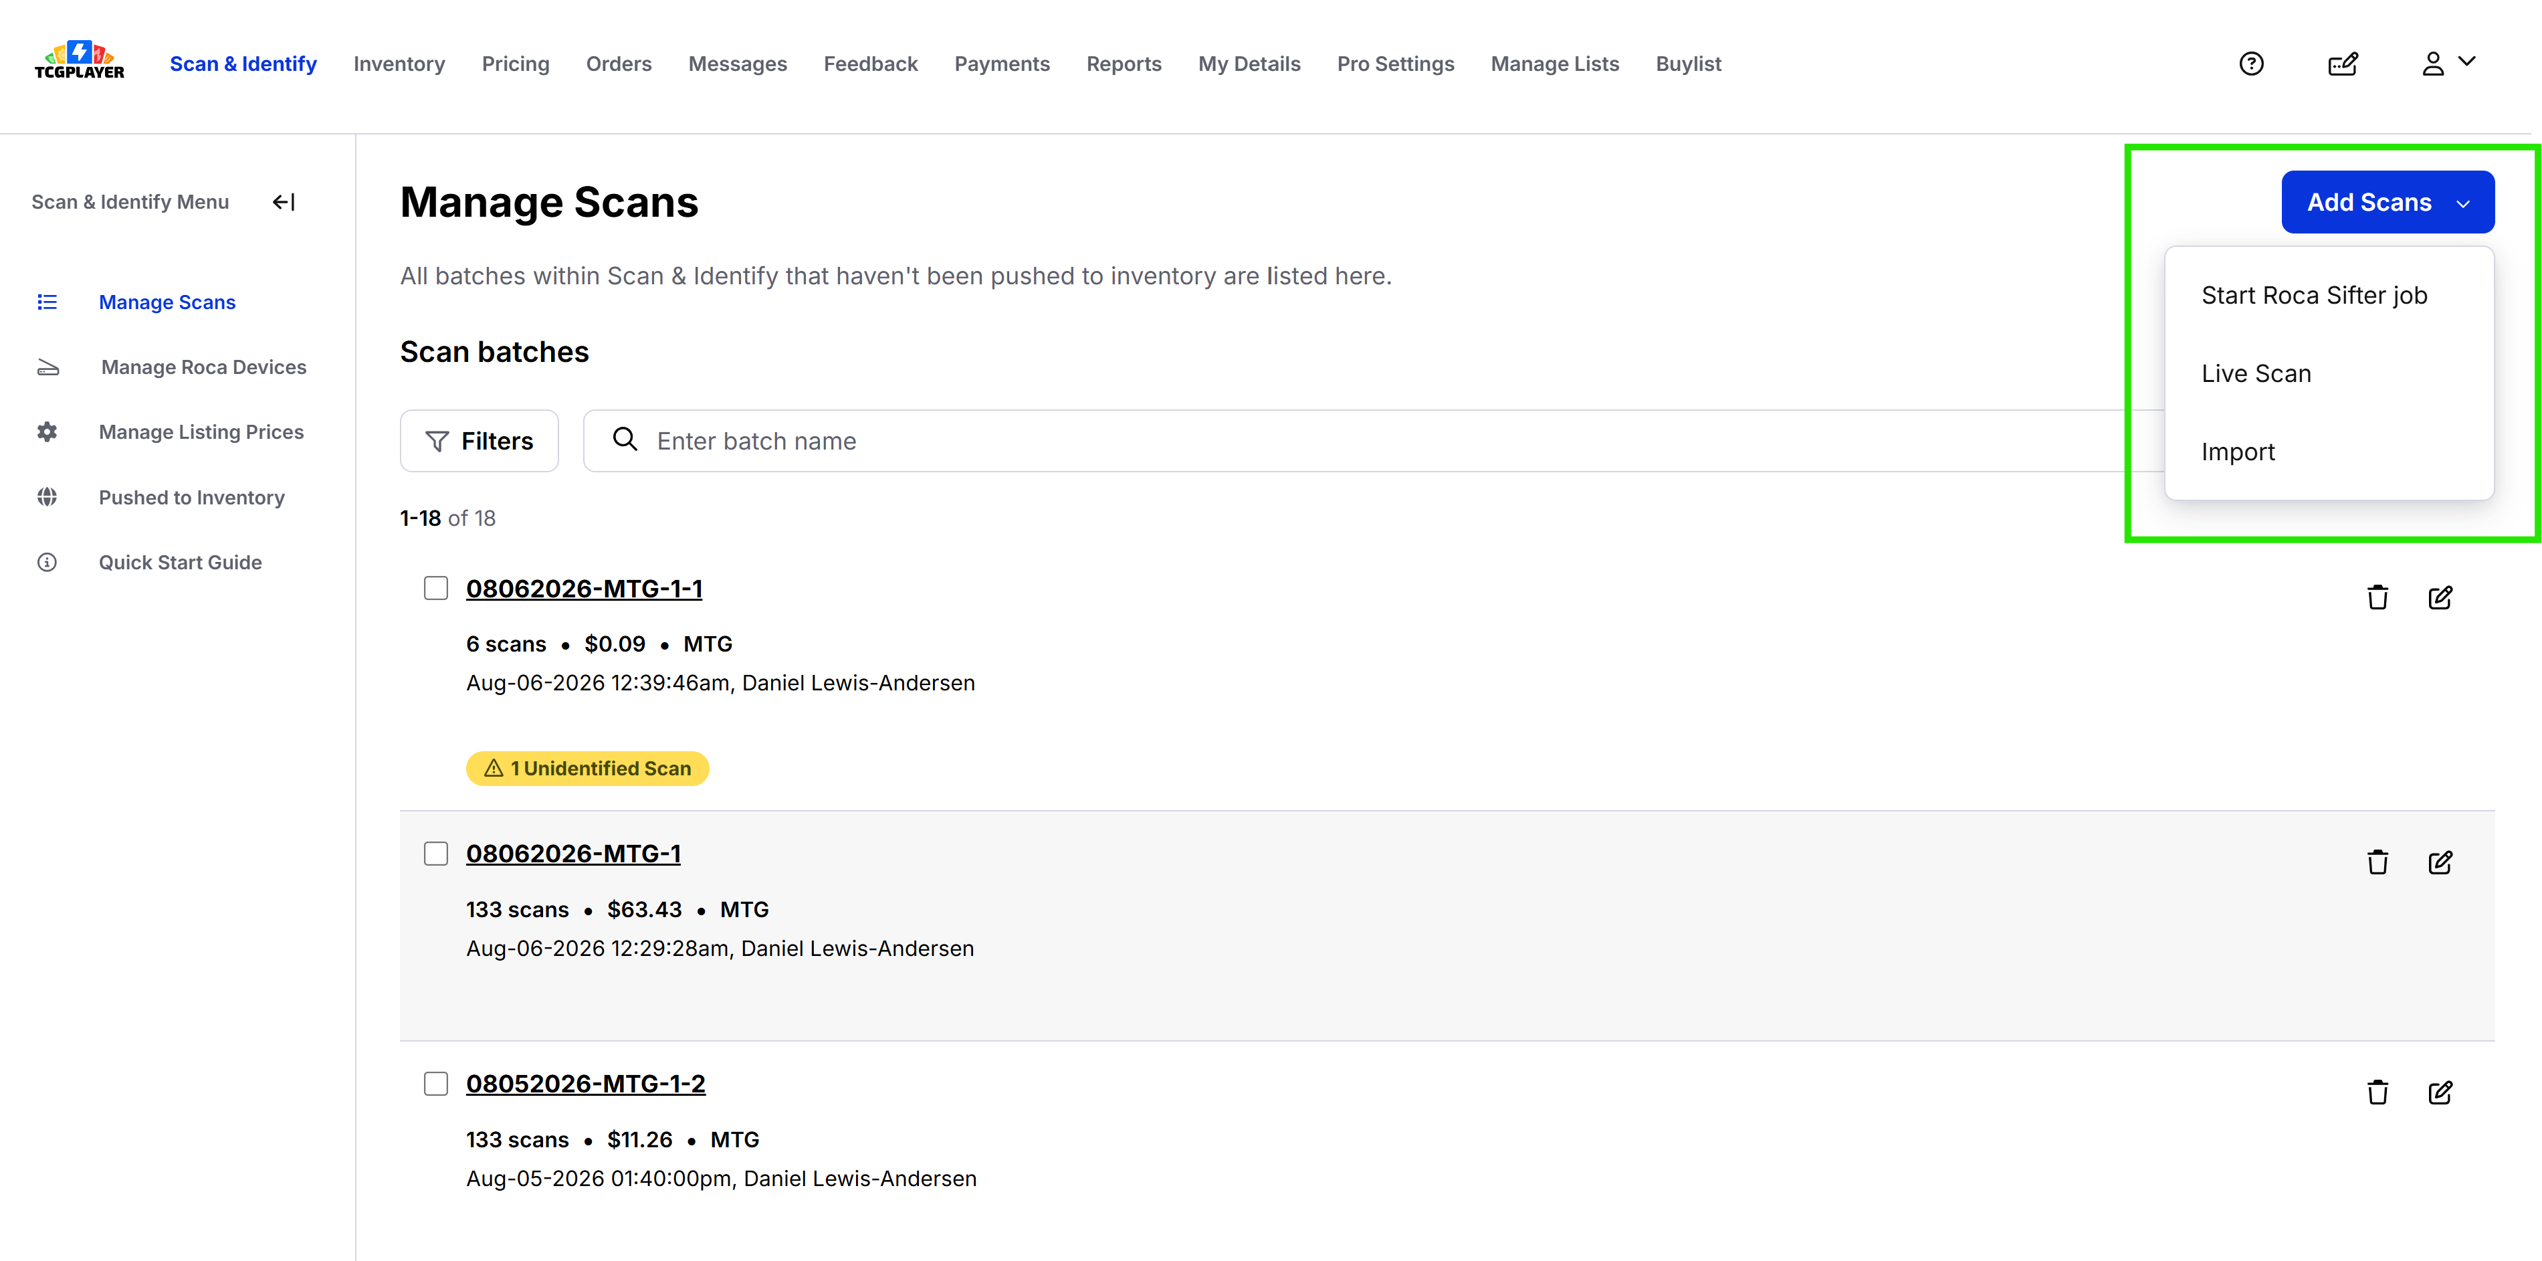The height and width of the screenshot is (1261, 2542).
Task: Go to Pricing tab
Action: 515,64
